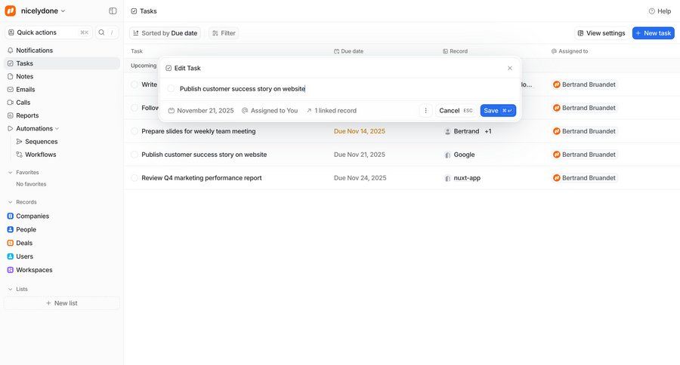Click the New list button

(62, 303)
